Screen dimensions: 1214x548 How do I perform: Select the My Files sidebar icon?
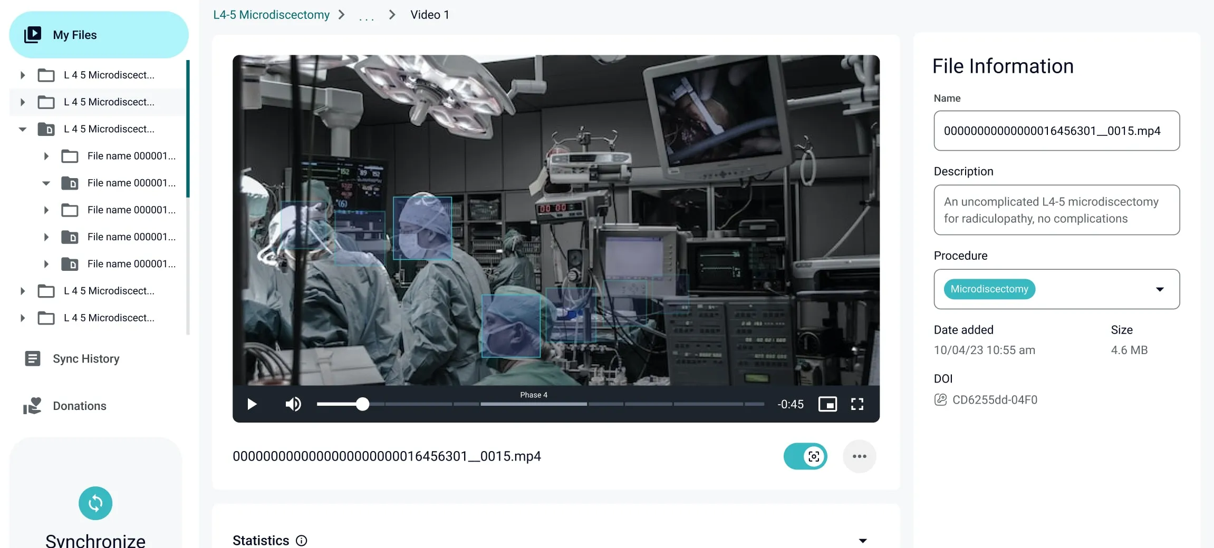click(33, 34)
